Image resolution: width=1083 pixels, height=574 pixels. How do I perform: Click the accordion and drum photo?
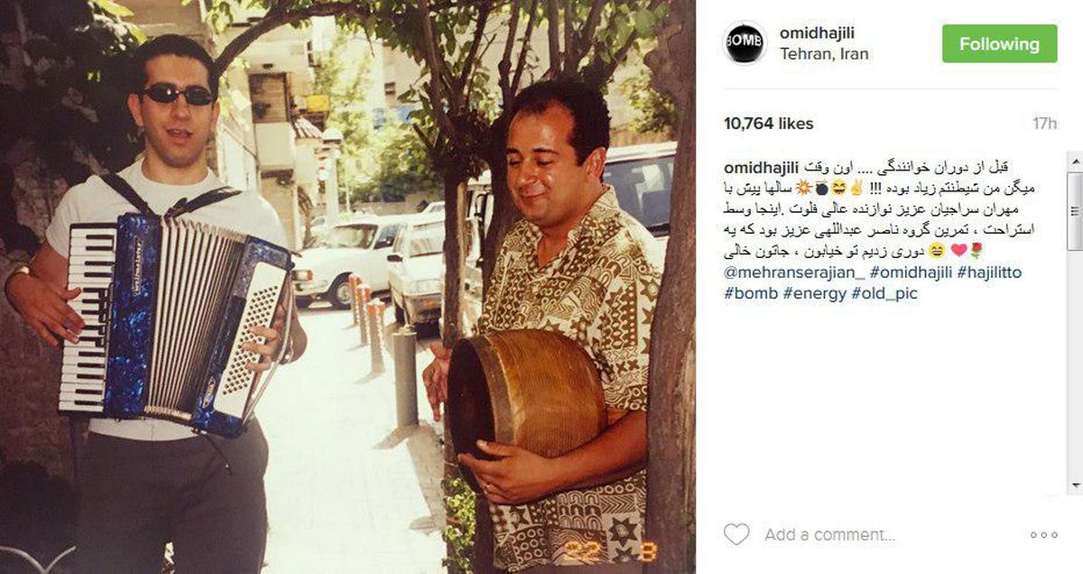point(347,287)
